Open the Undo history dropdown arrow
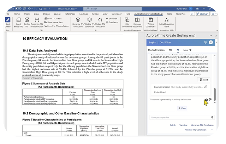The height and width of the screenshot is (144, 226). [x=32, y=9]
